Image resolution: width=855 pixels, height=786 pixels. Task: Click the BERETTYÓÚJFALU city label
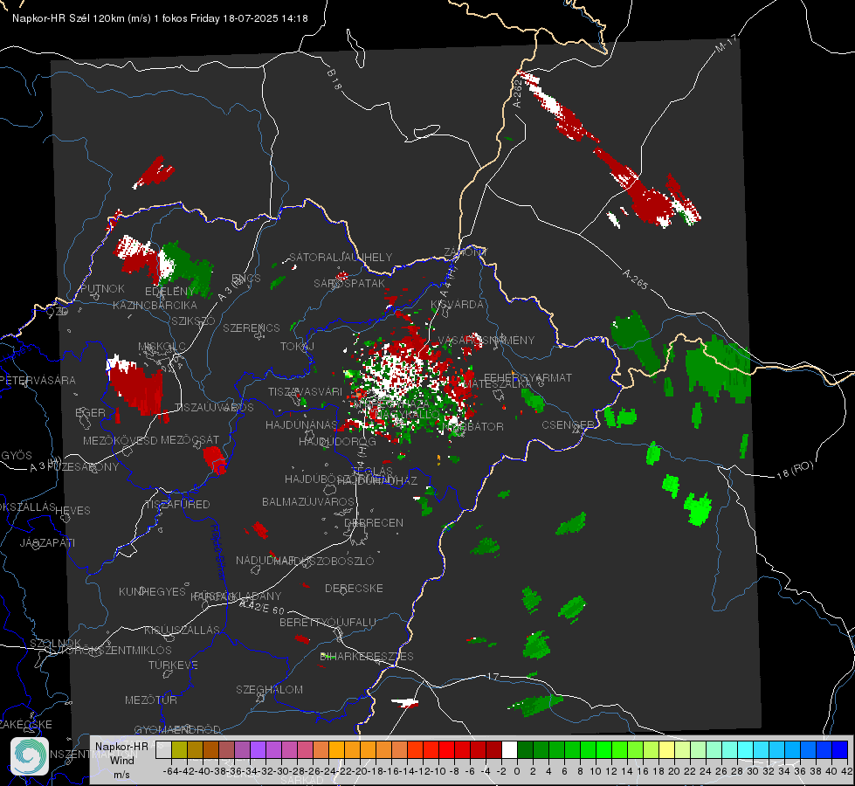[328, 622]
